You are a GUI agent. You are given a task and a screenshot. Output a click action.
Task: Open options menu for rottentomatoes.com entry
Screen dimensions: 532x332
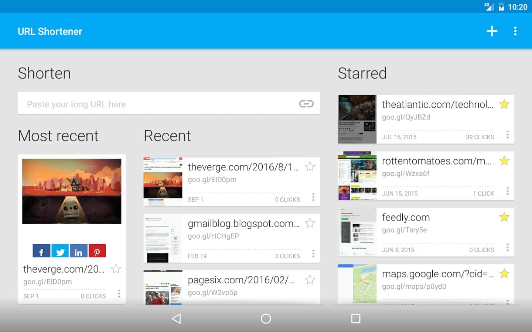[507, 191]
